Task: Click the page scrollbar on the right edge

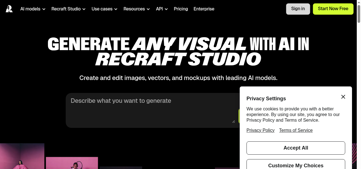Action: pos(359,13)
